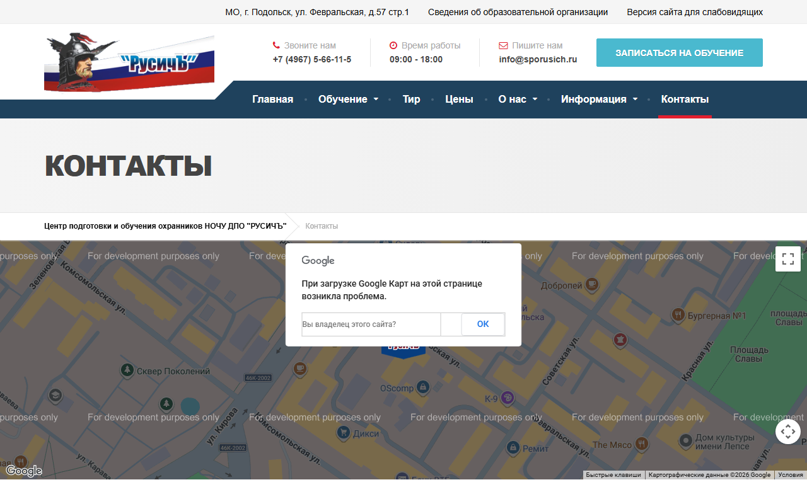This screenshot has width=807, height=504.
Task: Select the Добропей cafe marker icon
Action: (x=592, y=285)
